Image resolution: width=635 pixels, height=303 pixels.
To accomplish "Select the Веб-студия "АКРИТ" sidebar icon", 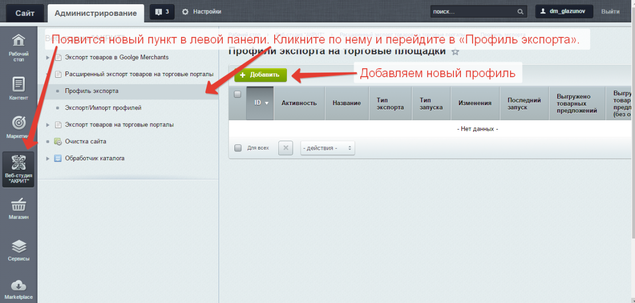I will [19, 169].
